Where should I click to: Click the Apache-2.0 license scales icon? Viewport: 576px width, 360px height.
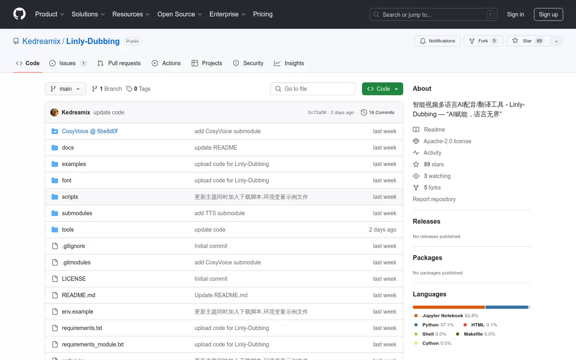coord(416,141)
